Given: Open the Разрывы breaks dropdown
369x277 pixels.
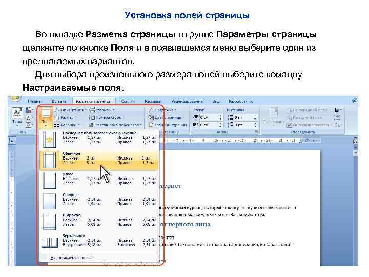Looking at the screenshot, I should pyautogui.click(x=102, y=110).
